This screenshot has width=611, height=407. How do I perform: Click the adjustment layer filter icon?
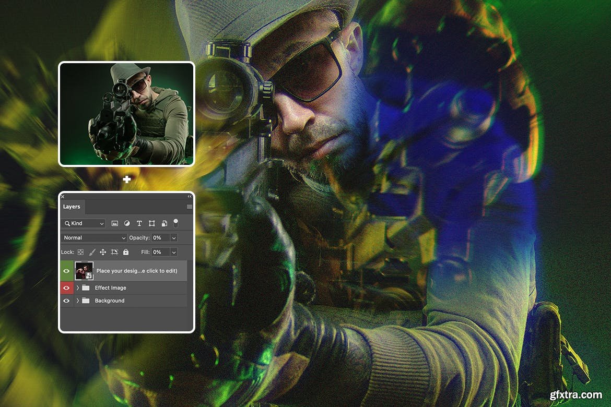[x=127, y=223]
